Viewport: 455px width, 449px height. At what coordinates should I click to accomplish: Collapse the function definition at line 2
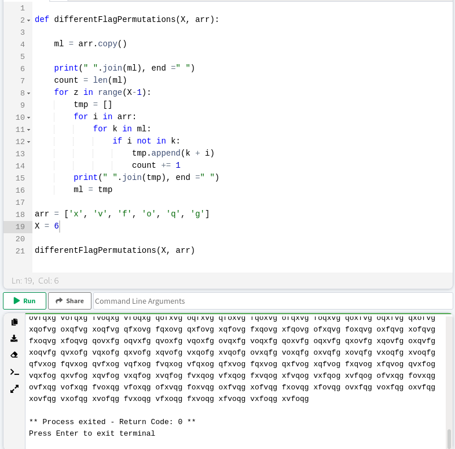28,20
